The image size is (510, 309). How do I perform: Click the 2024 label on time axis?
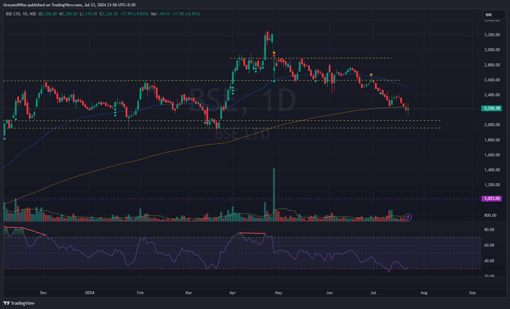(x=89, y=293)
